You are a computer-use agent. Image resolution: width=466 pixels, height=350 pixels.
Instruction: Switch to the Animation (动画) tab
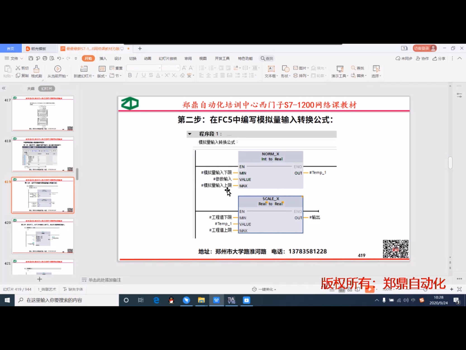point(148,58)
